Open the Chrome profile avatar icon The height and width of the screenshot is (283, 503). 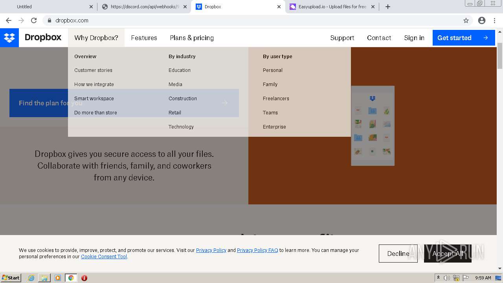click(482, 20)
